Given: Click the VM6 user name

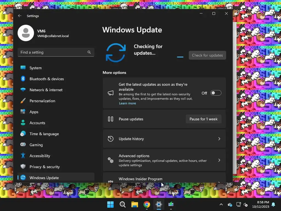Looking at the screenshot, I should point(41,31).
